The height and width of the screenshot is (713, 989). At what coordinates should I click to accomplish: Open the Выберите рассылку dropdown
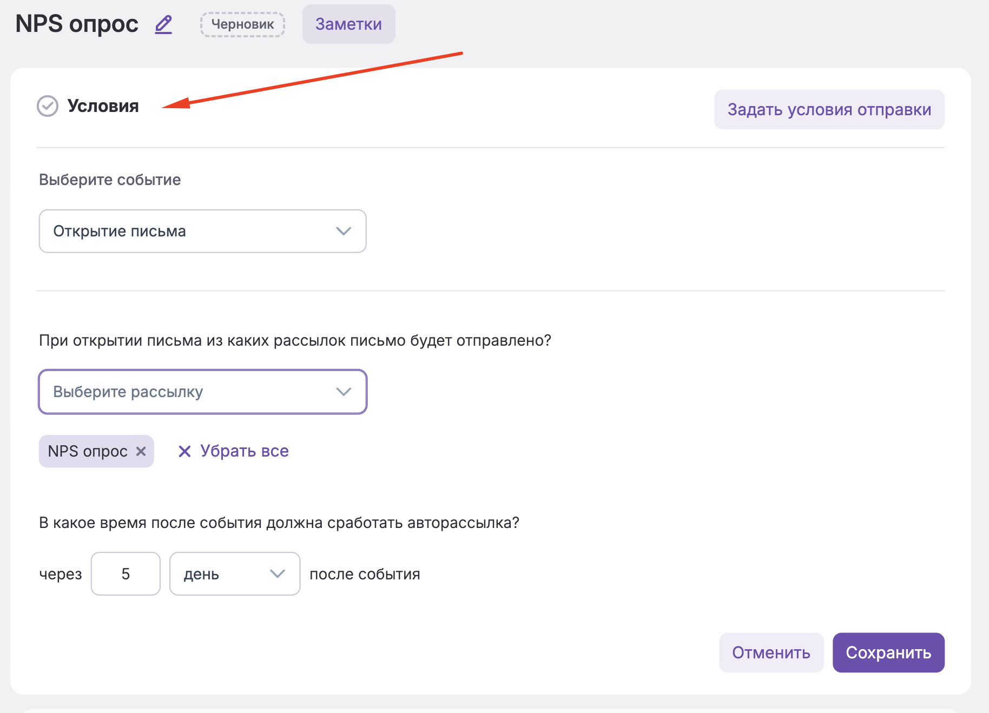(x=202, y=392)
